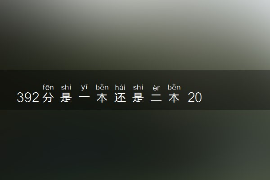270x180 pixels.
Task: Select the second 是 character, after 还
Action: pos(138,98)
